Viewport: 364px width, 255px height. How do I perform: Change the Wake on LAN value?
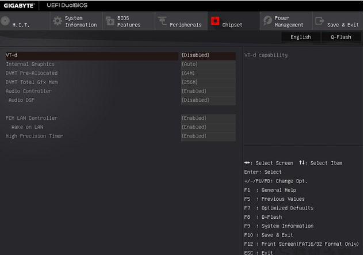click(x=209, y=127)
